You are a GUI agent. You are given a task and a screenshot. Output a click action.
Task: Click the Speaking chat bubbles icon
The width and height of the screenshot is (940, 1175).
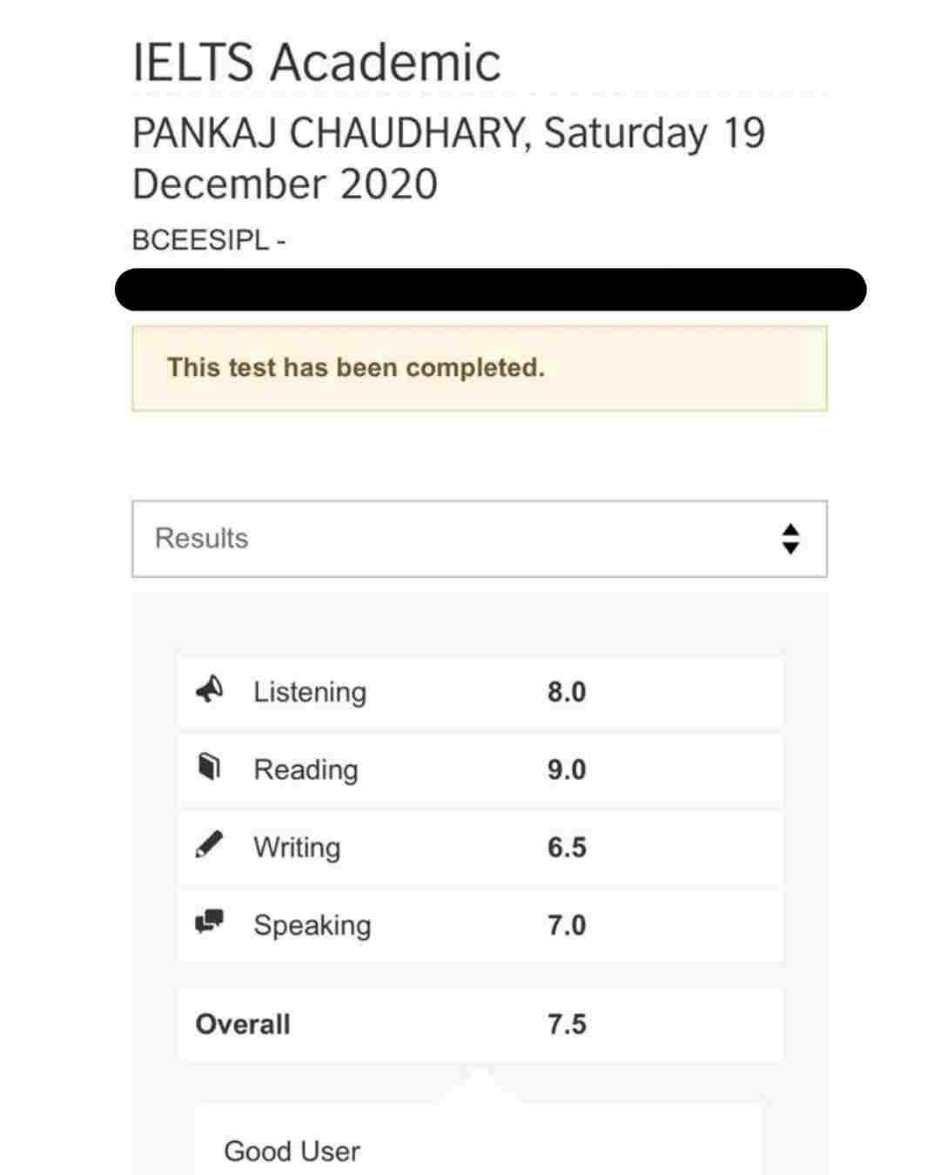tap(209, 922)
